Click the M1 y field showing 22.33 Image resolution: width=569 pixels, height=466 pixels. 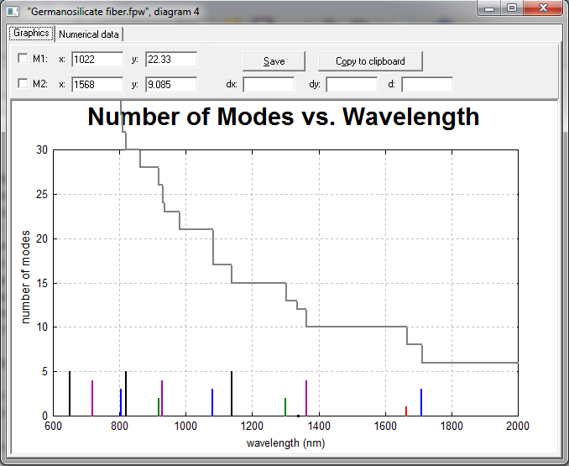(171, 59)
